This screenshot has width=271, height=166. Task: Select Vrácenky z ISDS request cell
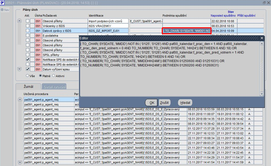click(65, 26)
